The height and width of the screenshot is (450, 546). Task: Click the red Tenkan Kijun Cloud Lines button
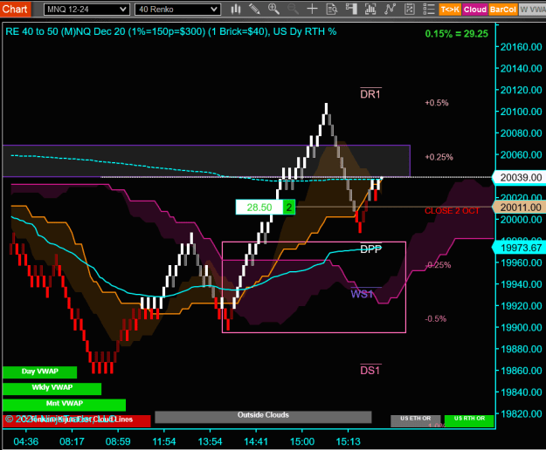click(x=77, y=420)
